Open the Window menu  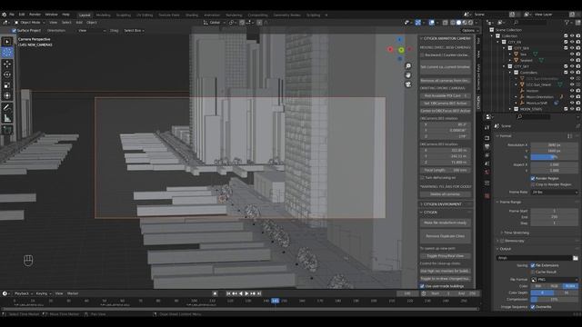pos(51,15)
